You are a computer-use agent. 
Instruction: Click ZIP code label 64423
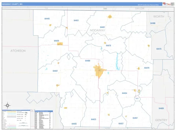click(93, 119)
